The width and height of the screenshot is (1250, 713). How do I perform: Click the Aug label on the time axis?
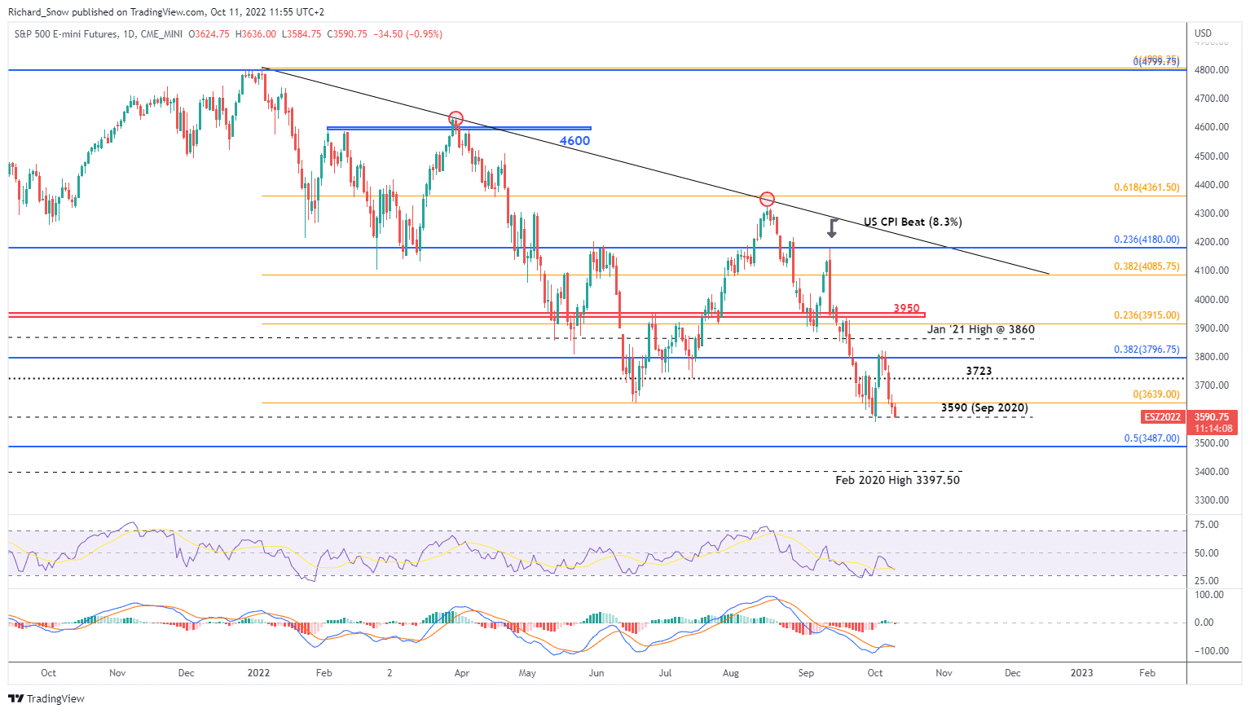pyautogui.click(x=730, y=673)
